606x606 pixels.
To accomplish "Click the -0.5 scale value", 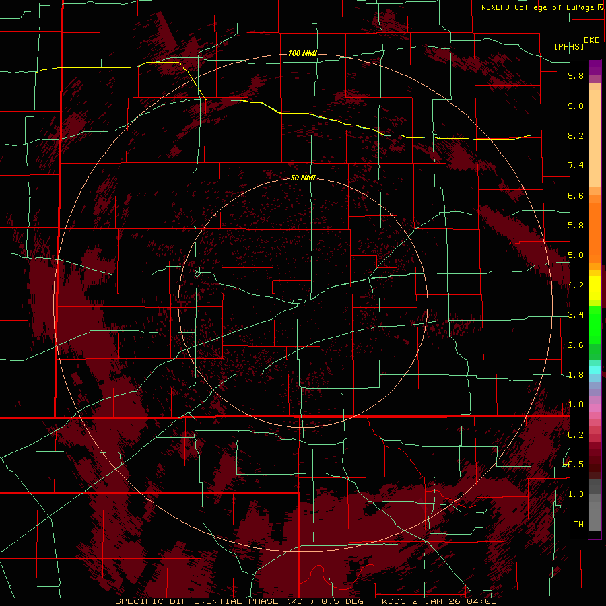I will click(x=573, y=464).
